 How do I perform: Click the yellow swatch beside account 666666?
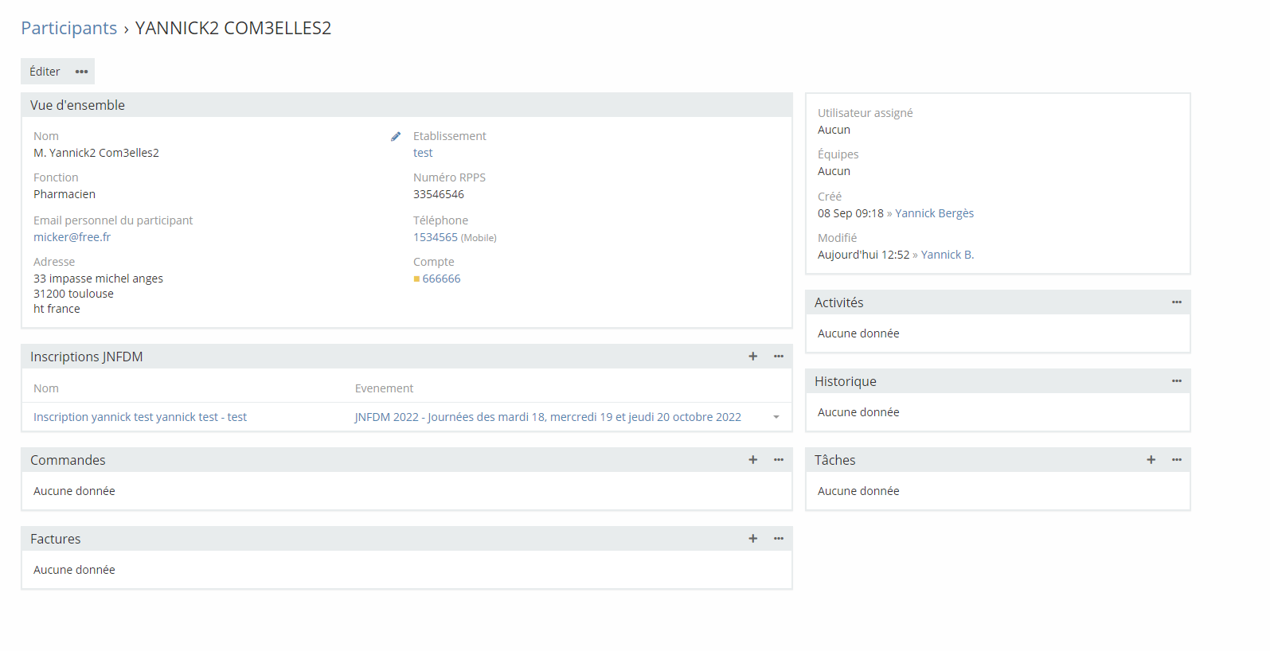pyautogui.click(x=416, y=279)
